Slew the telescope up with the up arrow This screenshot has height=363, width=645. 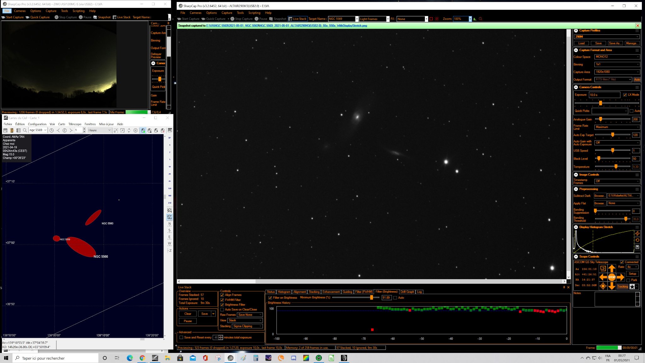click(x=612, y=268)
